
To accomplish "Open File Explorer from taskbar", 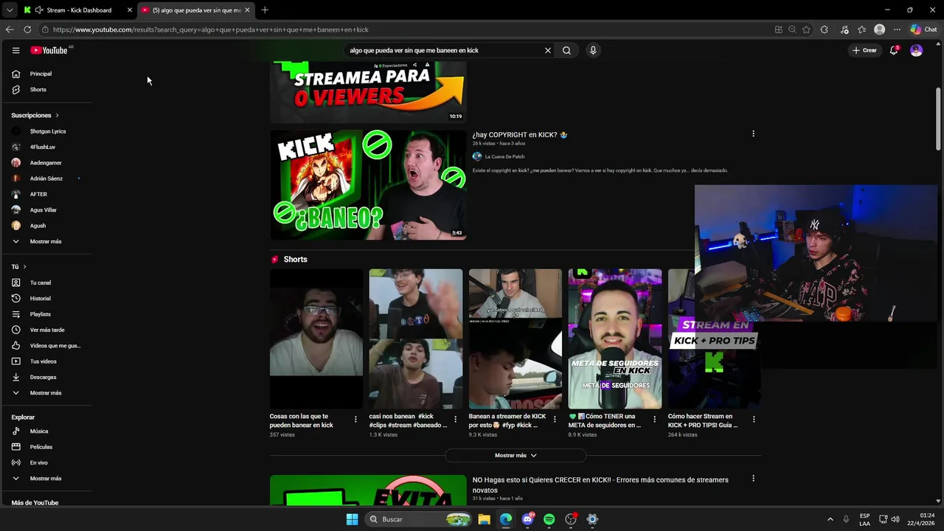I will coord(484,519).
